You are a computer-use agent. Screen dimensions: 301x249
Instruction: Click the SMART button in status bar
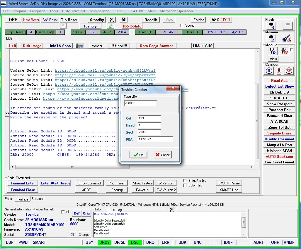[x=39, y=242]
